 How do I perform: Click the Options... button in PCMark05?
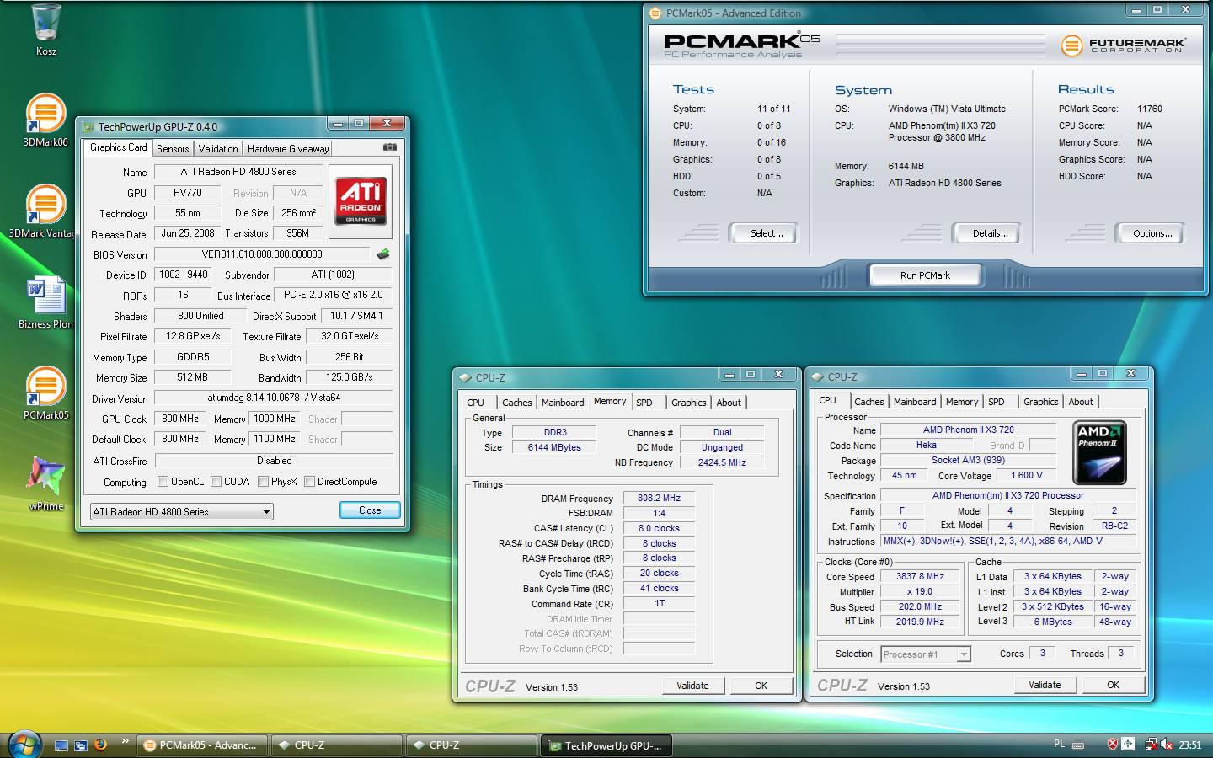tap(1152, 233)
